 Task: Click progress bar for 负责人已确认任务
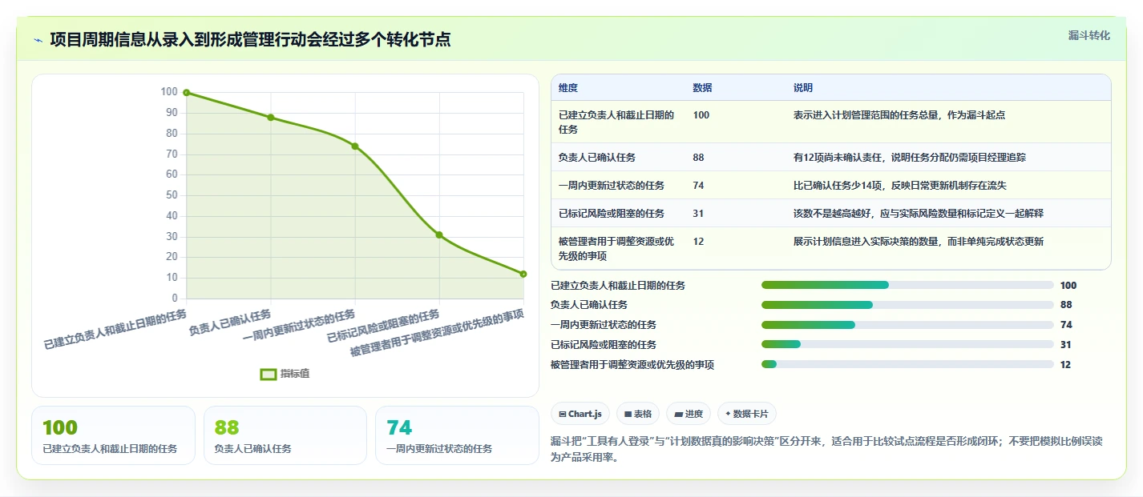click(x=907, y=305)
